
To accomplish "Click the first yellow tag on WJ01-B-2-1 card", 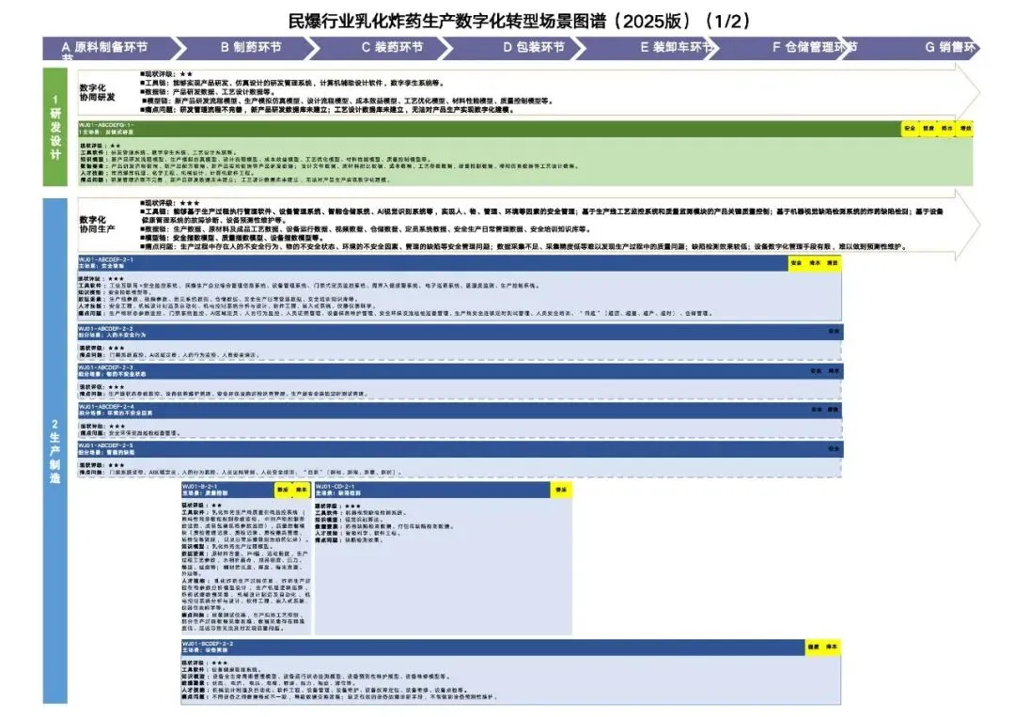I will (x=283, y=490).
